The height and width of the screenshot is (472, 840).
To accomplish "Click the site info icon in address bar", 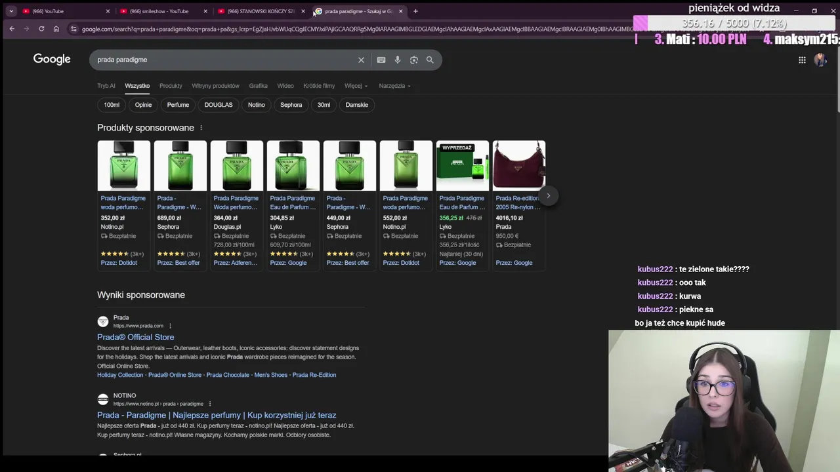I will point(73,29).
